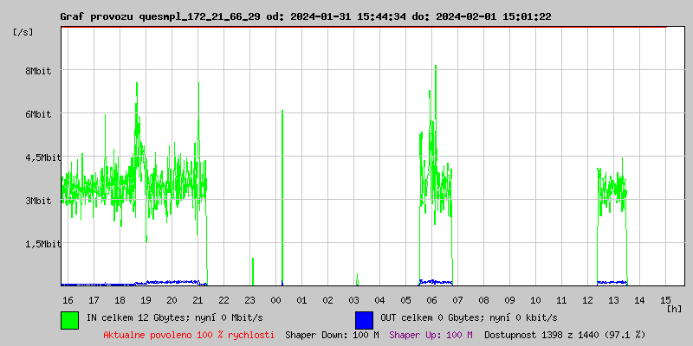Click hour marker 06 on the time axis
693x346 pixels.
[x=431, y=300]
